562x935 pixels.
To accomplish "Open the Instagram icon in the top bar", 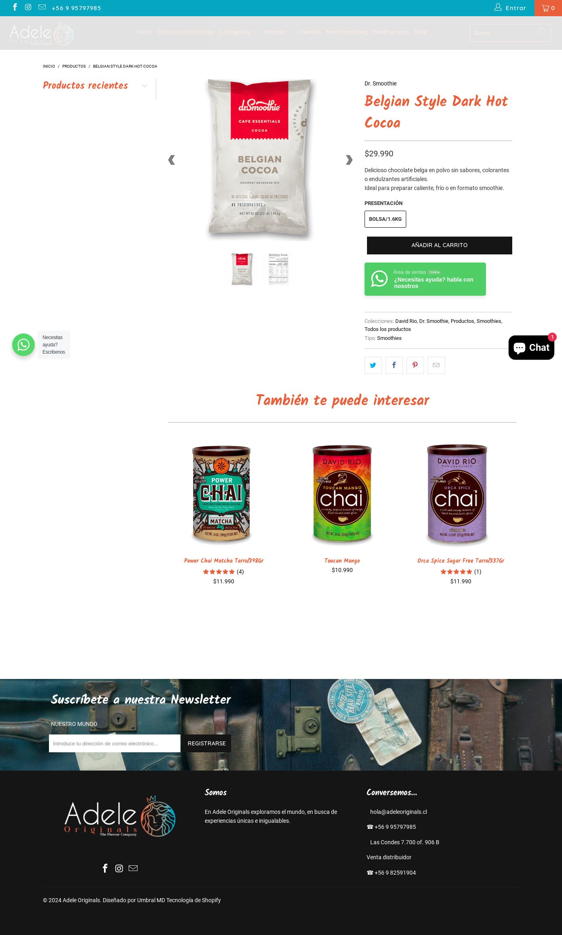I will (28, 7).
